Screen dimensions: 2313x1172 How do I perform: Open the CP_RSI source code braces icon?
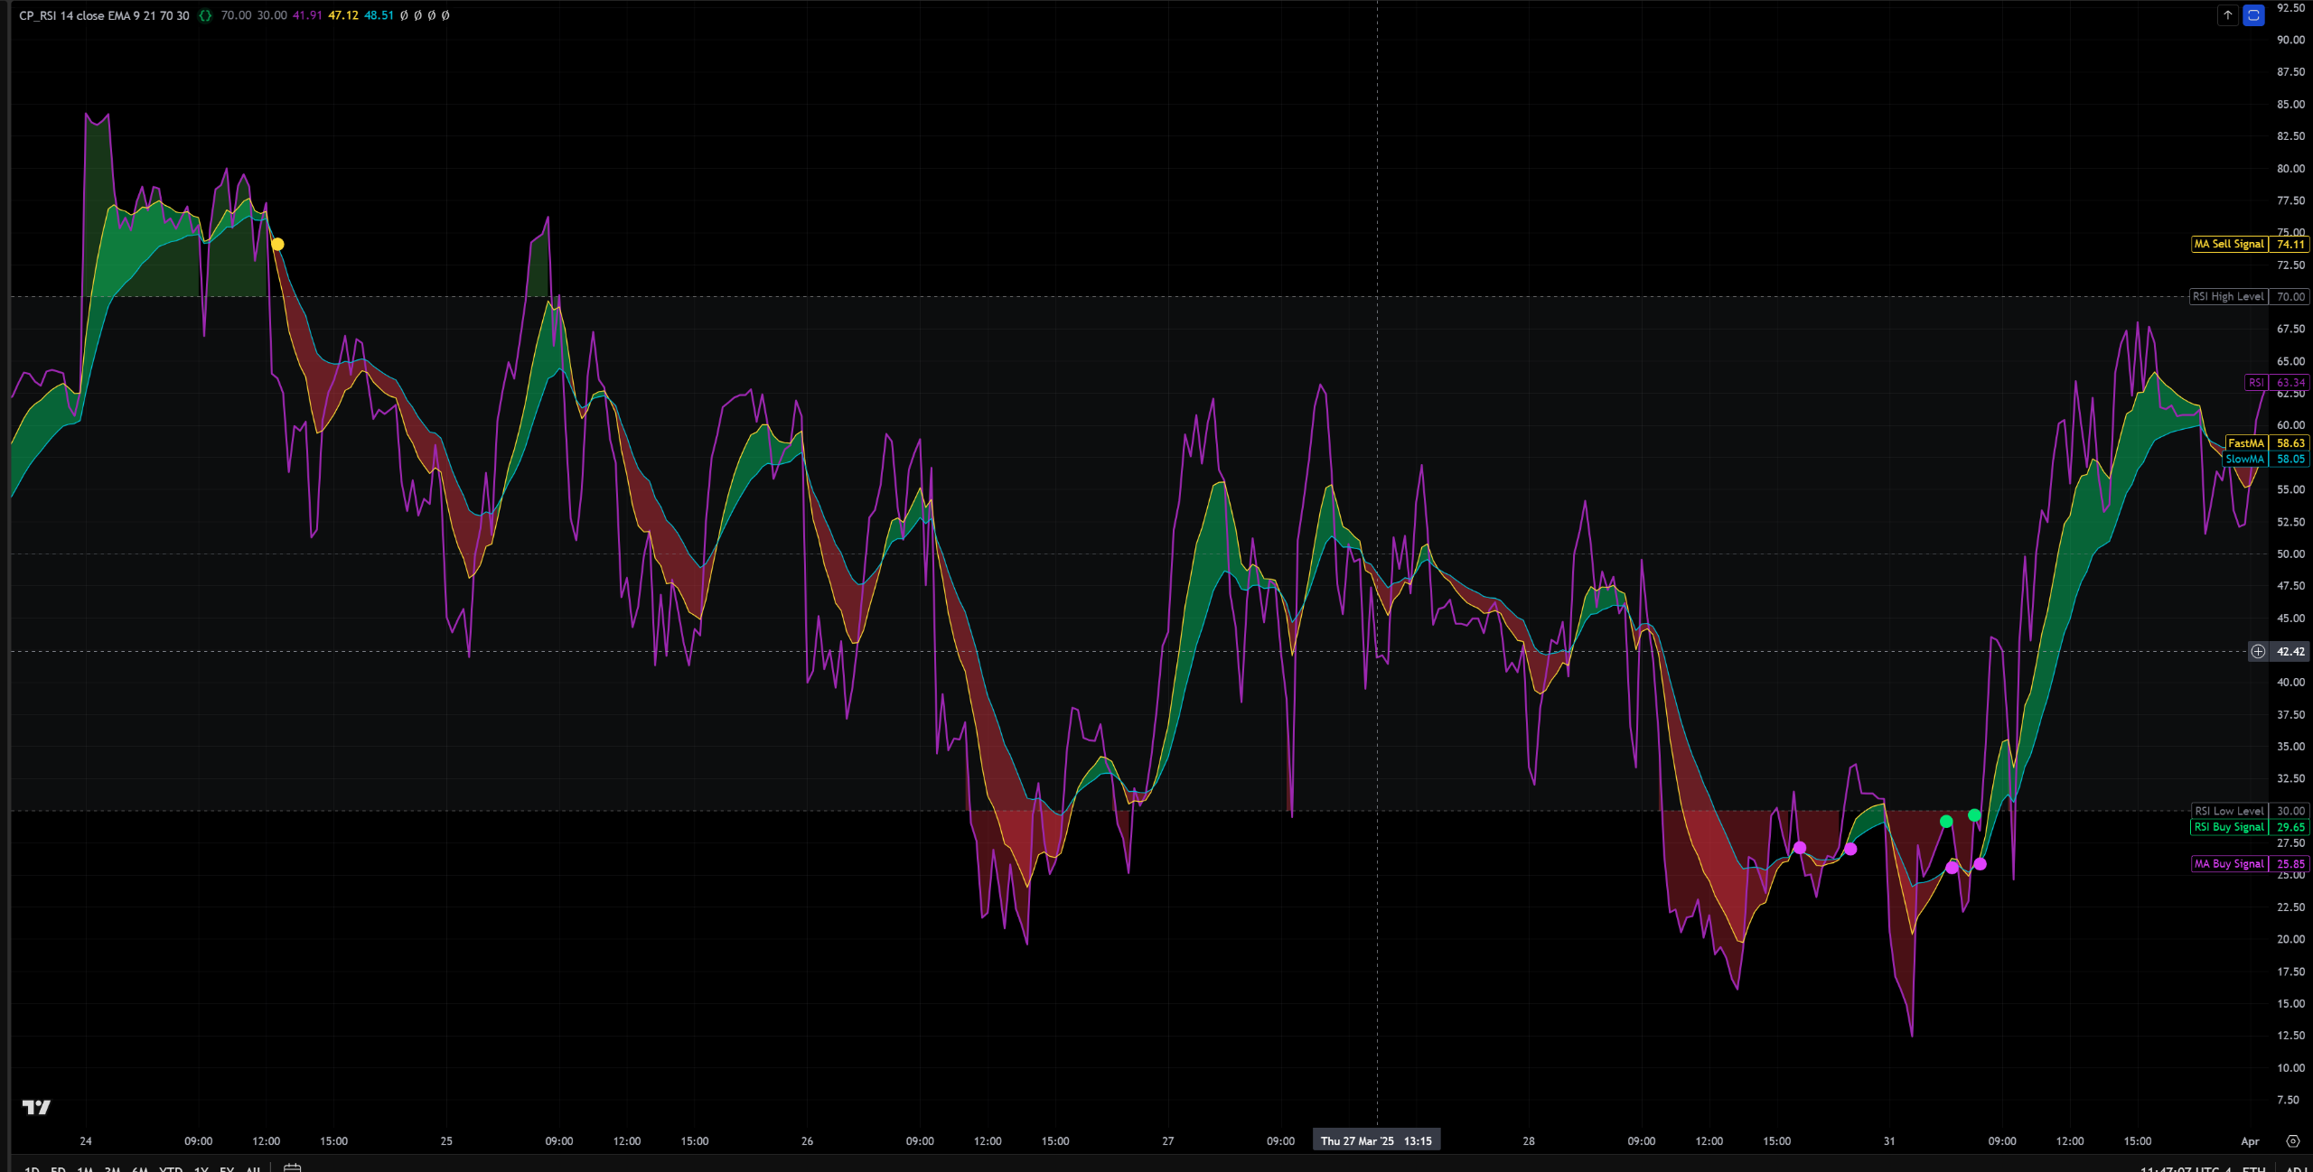[205, 15]
